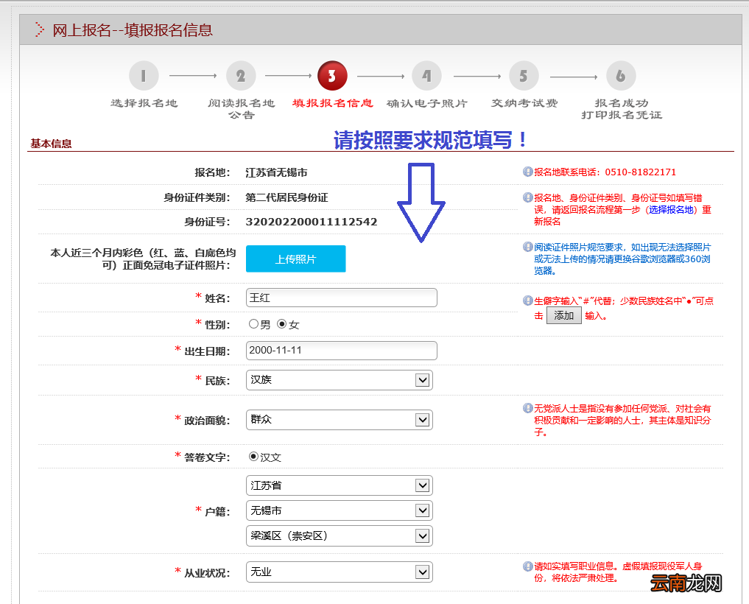This screenshot has height=604, width=749.
Task: Click the 基本信息 section heading
Action: point(51,144)
